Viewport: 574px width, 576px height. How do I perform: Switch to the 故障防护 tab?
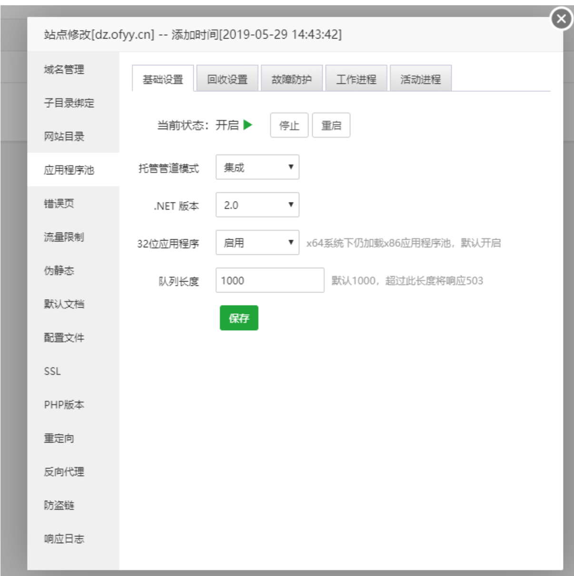292,80
